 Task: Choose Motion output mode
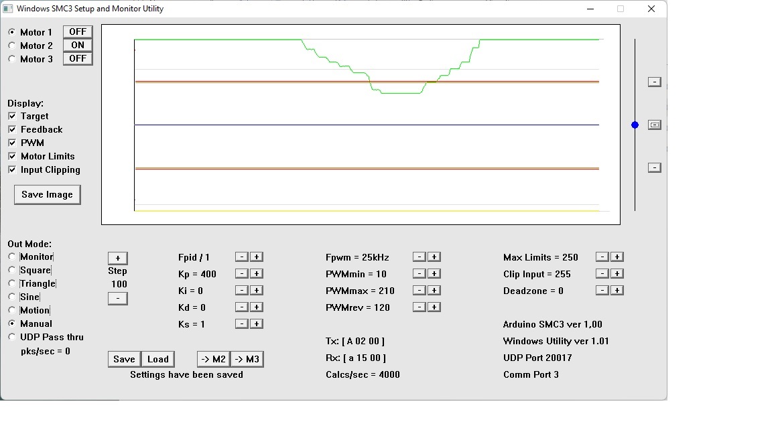point(12,310)
